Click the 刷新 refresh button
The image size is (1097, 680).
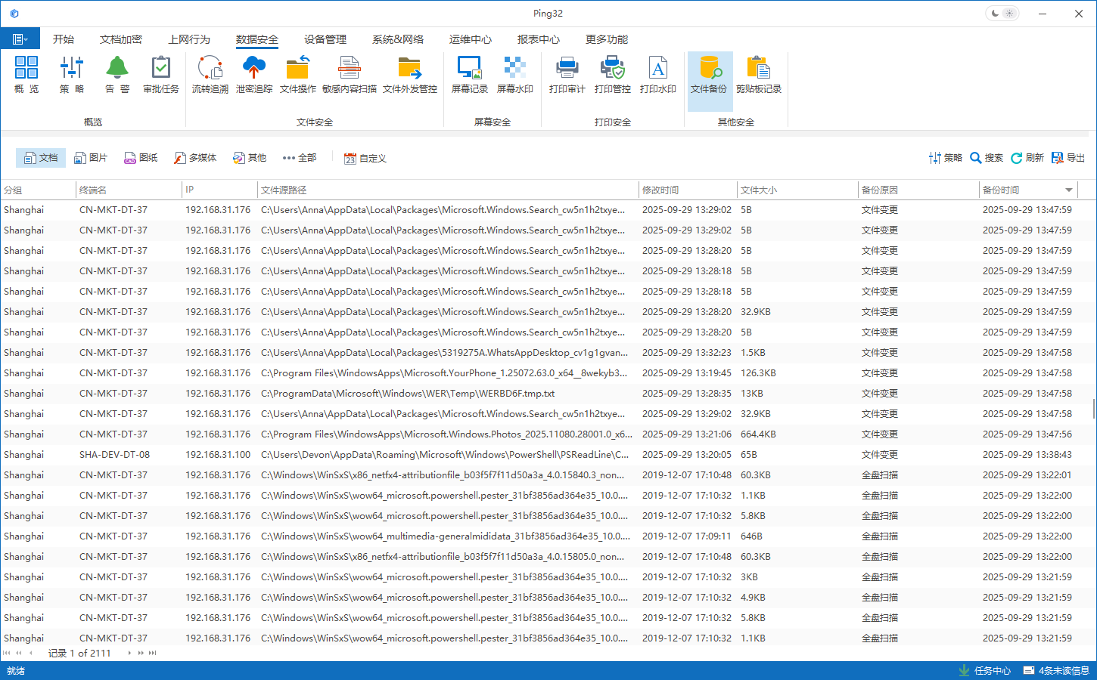(1027, 158)
